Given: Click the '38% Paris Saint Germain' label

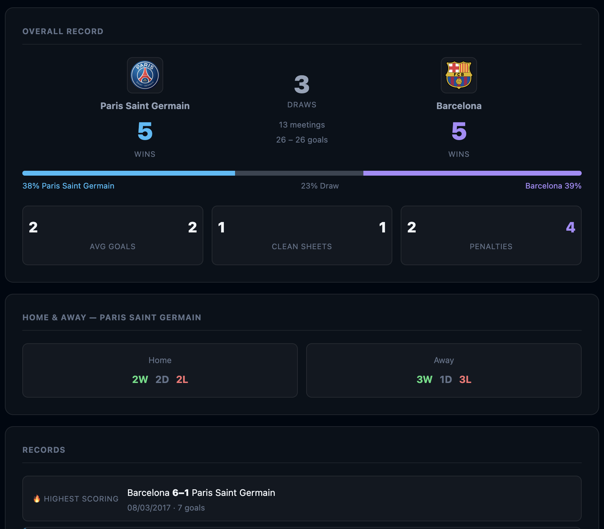Looking at the screenshot, I should coord(68,186).
